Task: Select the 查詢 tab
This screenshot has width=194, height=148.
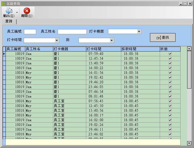Action: coord(9,21)
